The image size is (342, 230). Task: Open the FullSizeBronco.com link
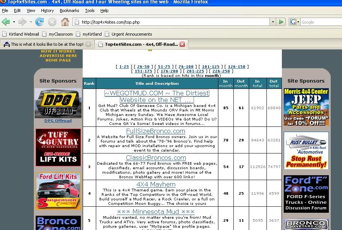point(156,131)
